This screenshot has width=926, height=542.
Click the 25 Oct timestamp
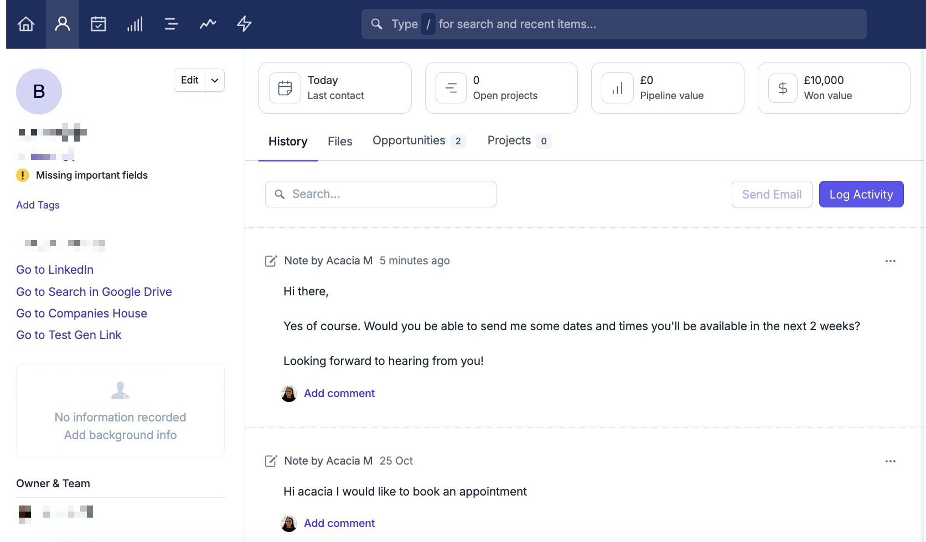(x=396, y=461)
